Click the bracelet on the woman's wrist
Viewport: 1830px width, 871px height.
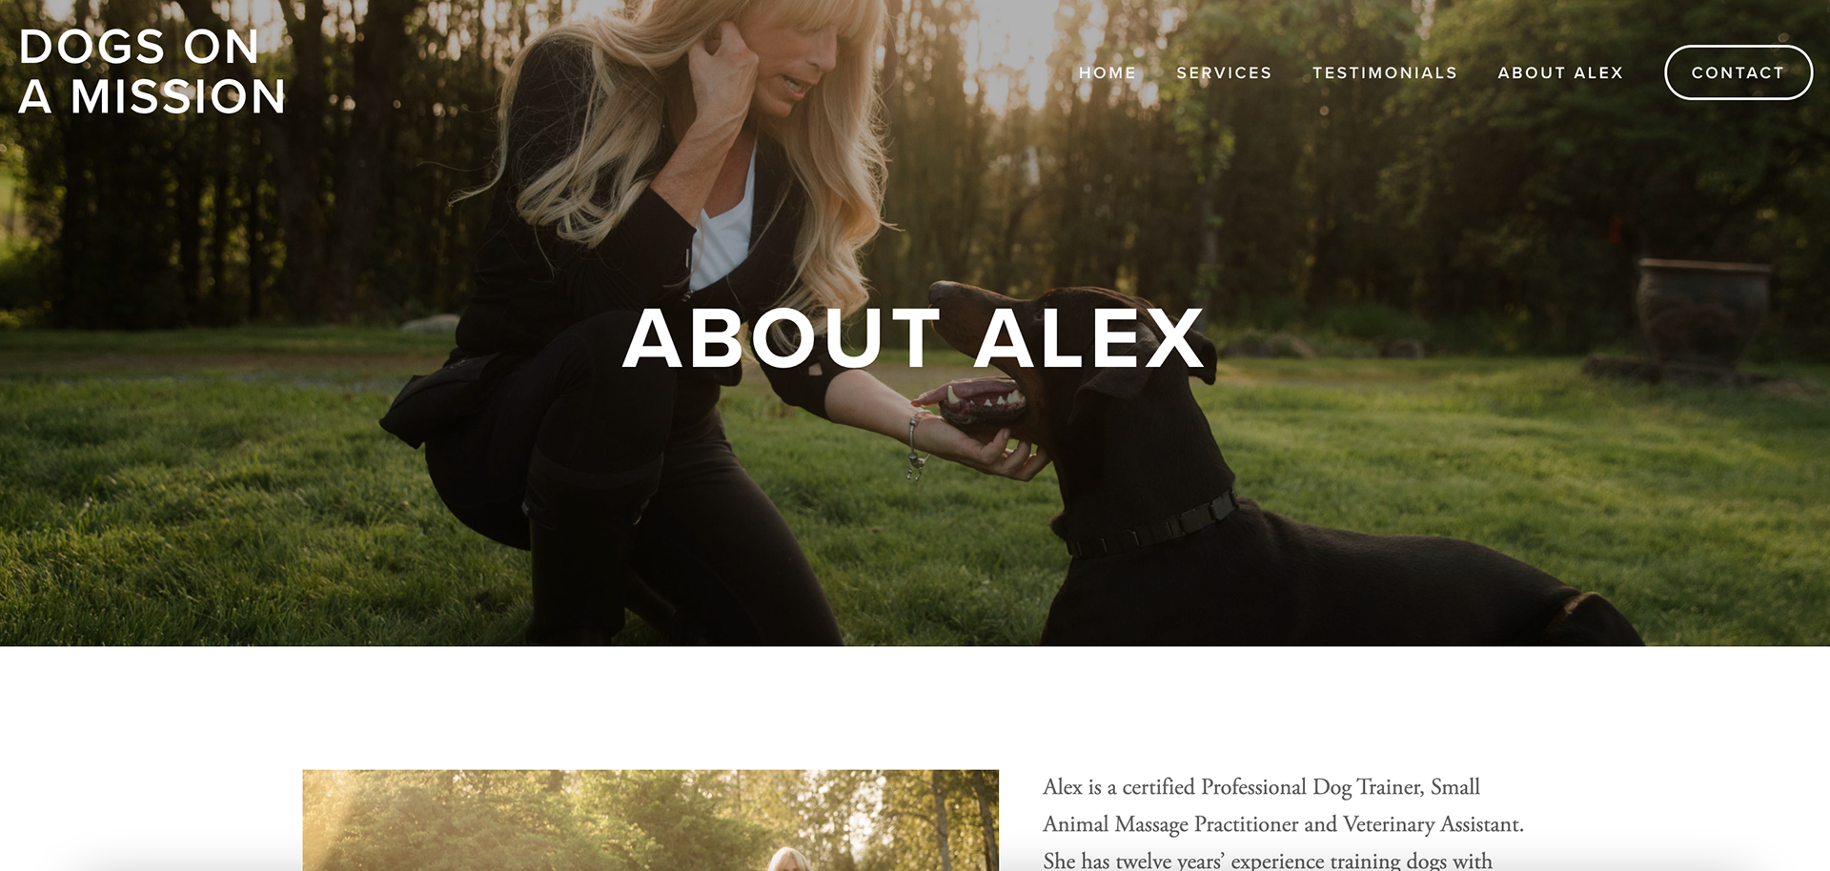click(916, 445)
